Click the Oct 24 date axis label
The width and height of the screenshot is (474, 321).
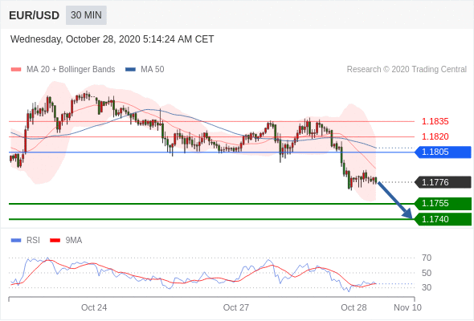pos(94,307)
